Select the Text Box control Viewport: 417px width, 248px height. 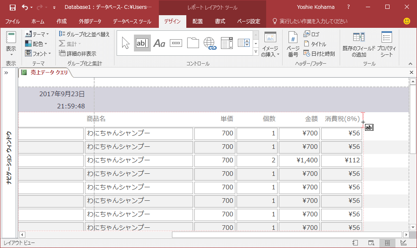142,43
